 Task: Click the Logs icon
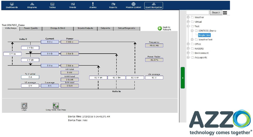click(24, 106)
